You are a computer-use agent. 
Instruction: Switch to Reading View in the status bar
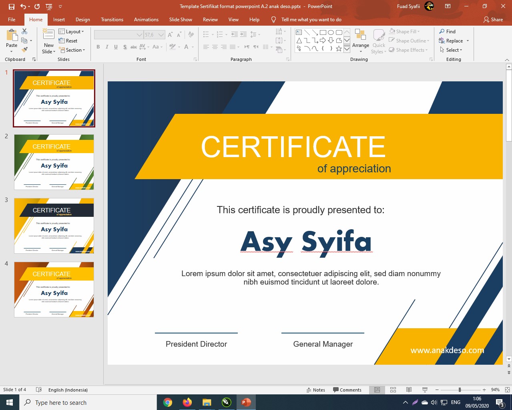409,390
